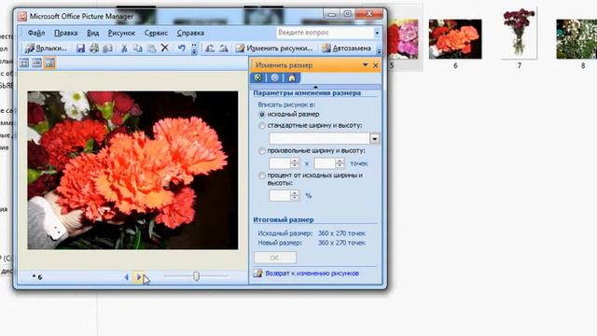The image size is (597, 336).
Task: Expand the toolbar options chevron after undo
Action: click(x=194, y=49)
